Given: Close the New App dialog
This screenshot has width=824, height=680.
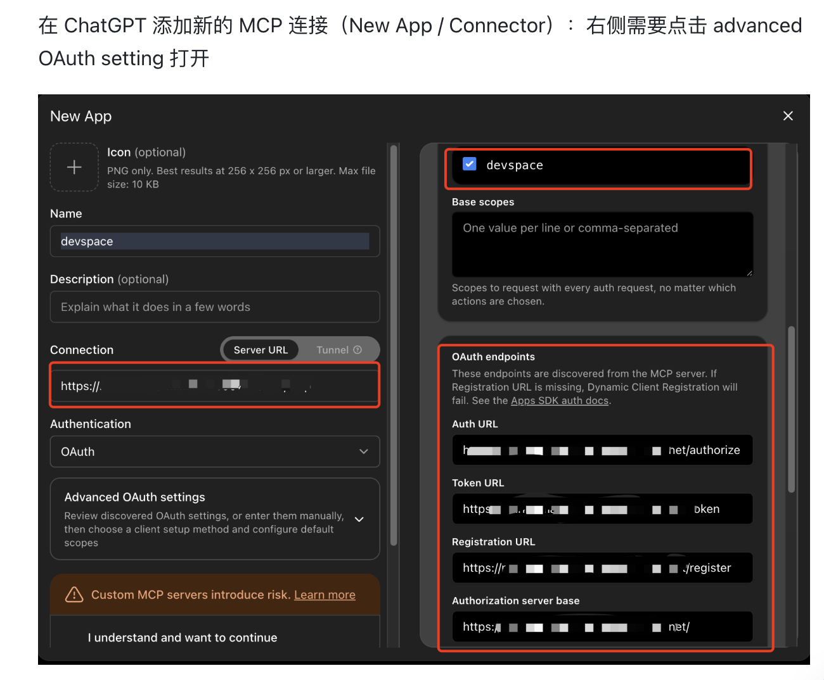Looking at the screenshot, I should tap(788, 116).
